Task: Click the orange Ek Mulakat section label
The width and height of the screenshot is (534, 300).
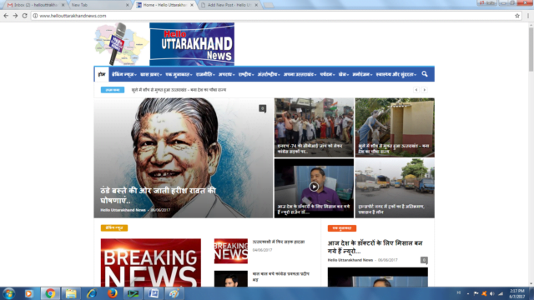Action: coord(342,228)
